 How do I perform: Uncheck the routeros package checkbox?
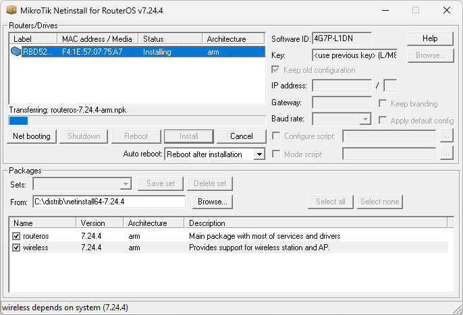click(x=16, y=236)
